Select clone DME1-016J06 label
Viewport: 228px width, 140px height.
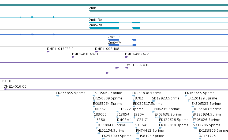click(15, 87)
